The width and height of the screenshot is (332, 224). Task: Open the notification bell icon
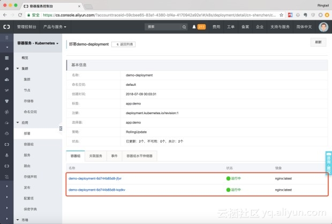(194, 27)
